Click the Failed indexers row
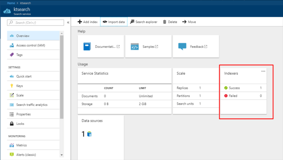 coord(243,96)
